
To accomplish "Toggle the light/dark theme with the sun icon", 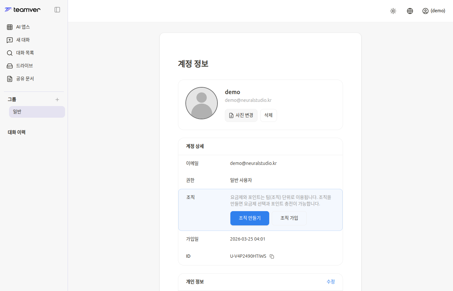I will pos(393,11).
